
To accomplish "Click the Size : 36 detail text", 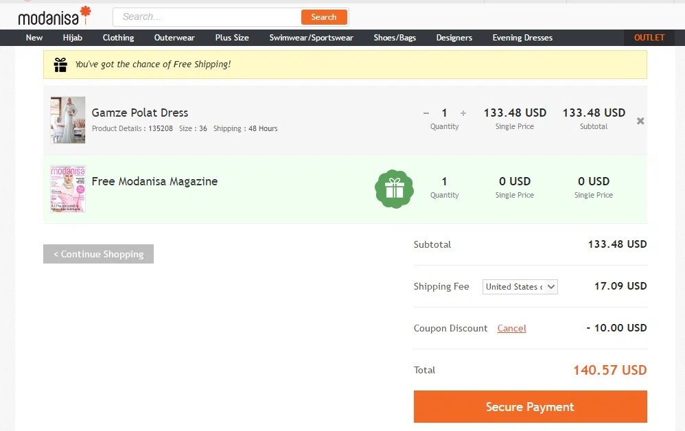I will [x=193, y=128].
